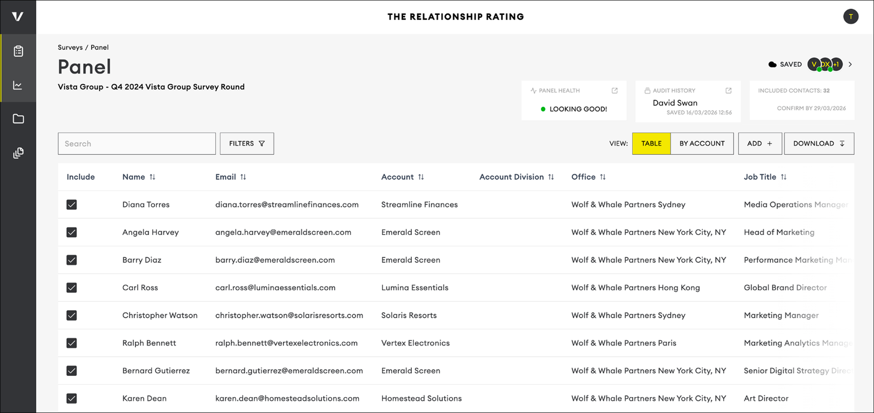
Task: Uncheck Include box for Diana Torres
Action: [x=72, y=204]
